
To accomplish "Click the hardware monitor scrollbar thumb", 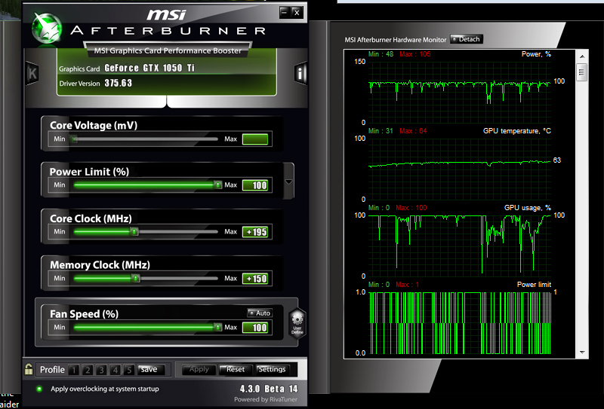I will [x=582, y=72].
